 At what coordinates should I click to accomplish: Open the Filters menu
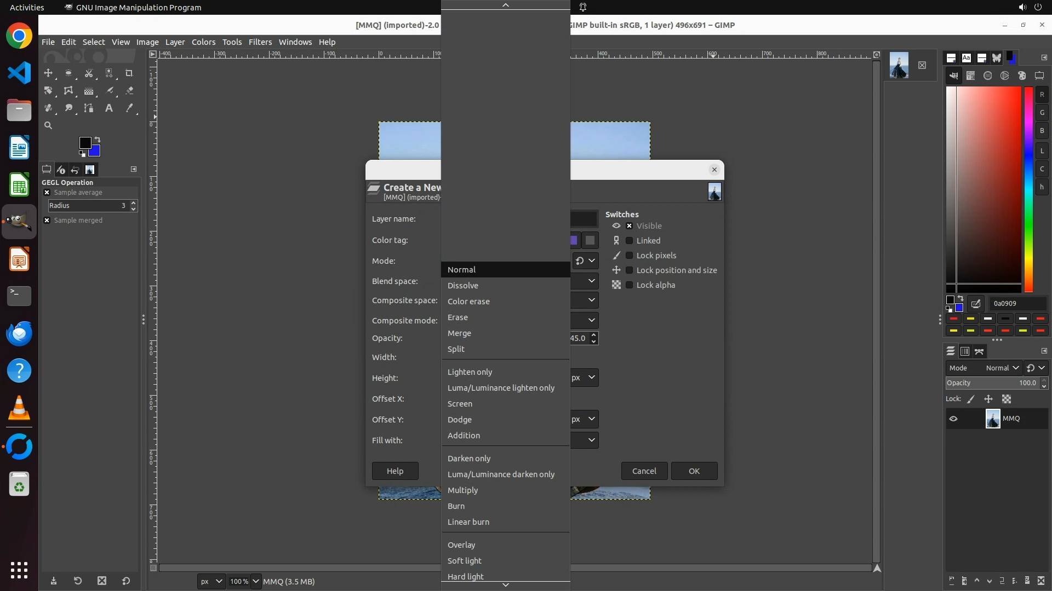(x=260, y=42)
